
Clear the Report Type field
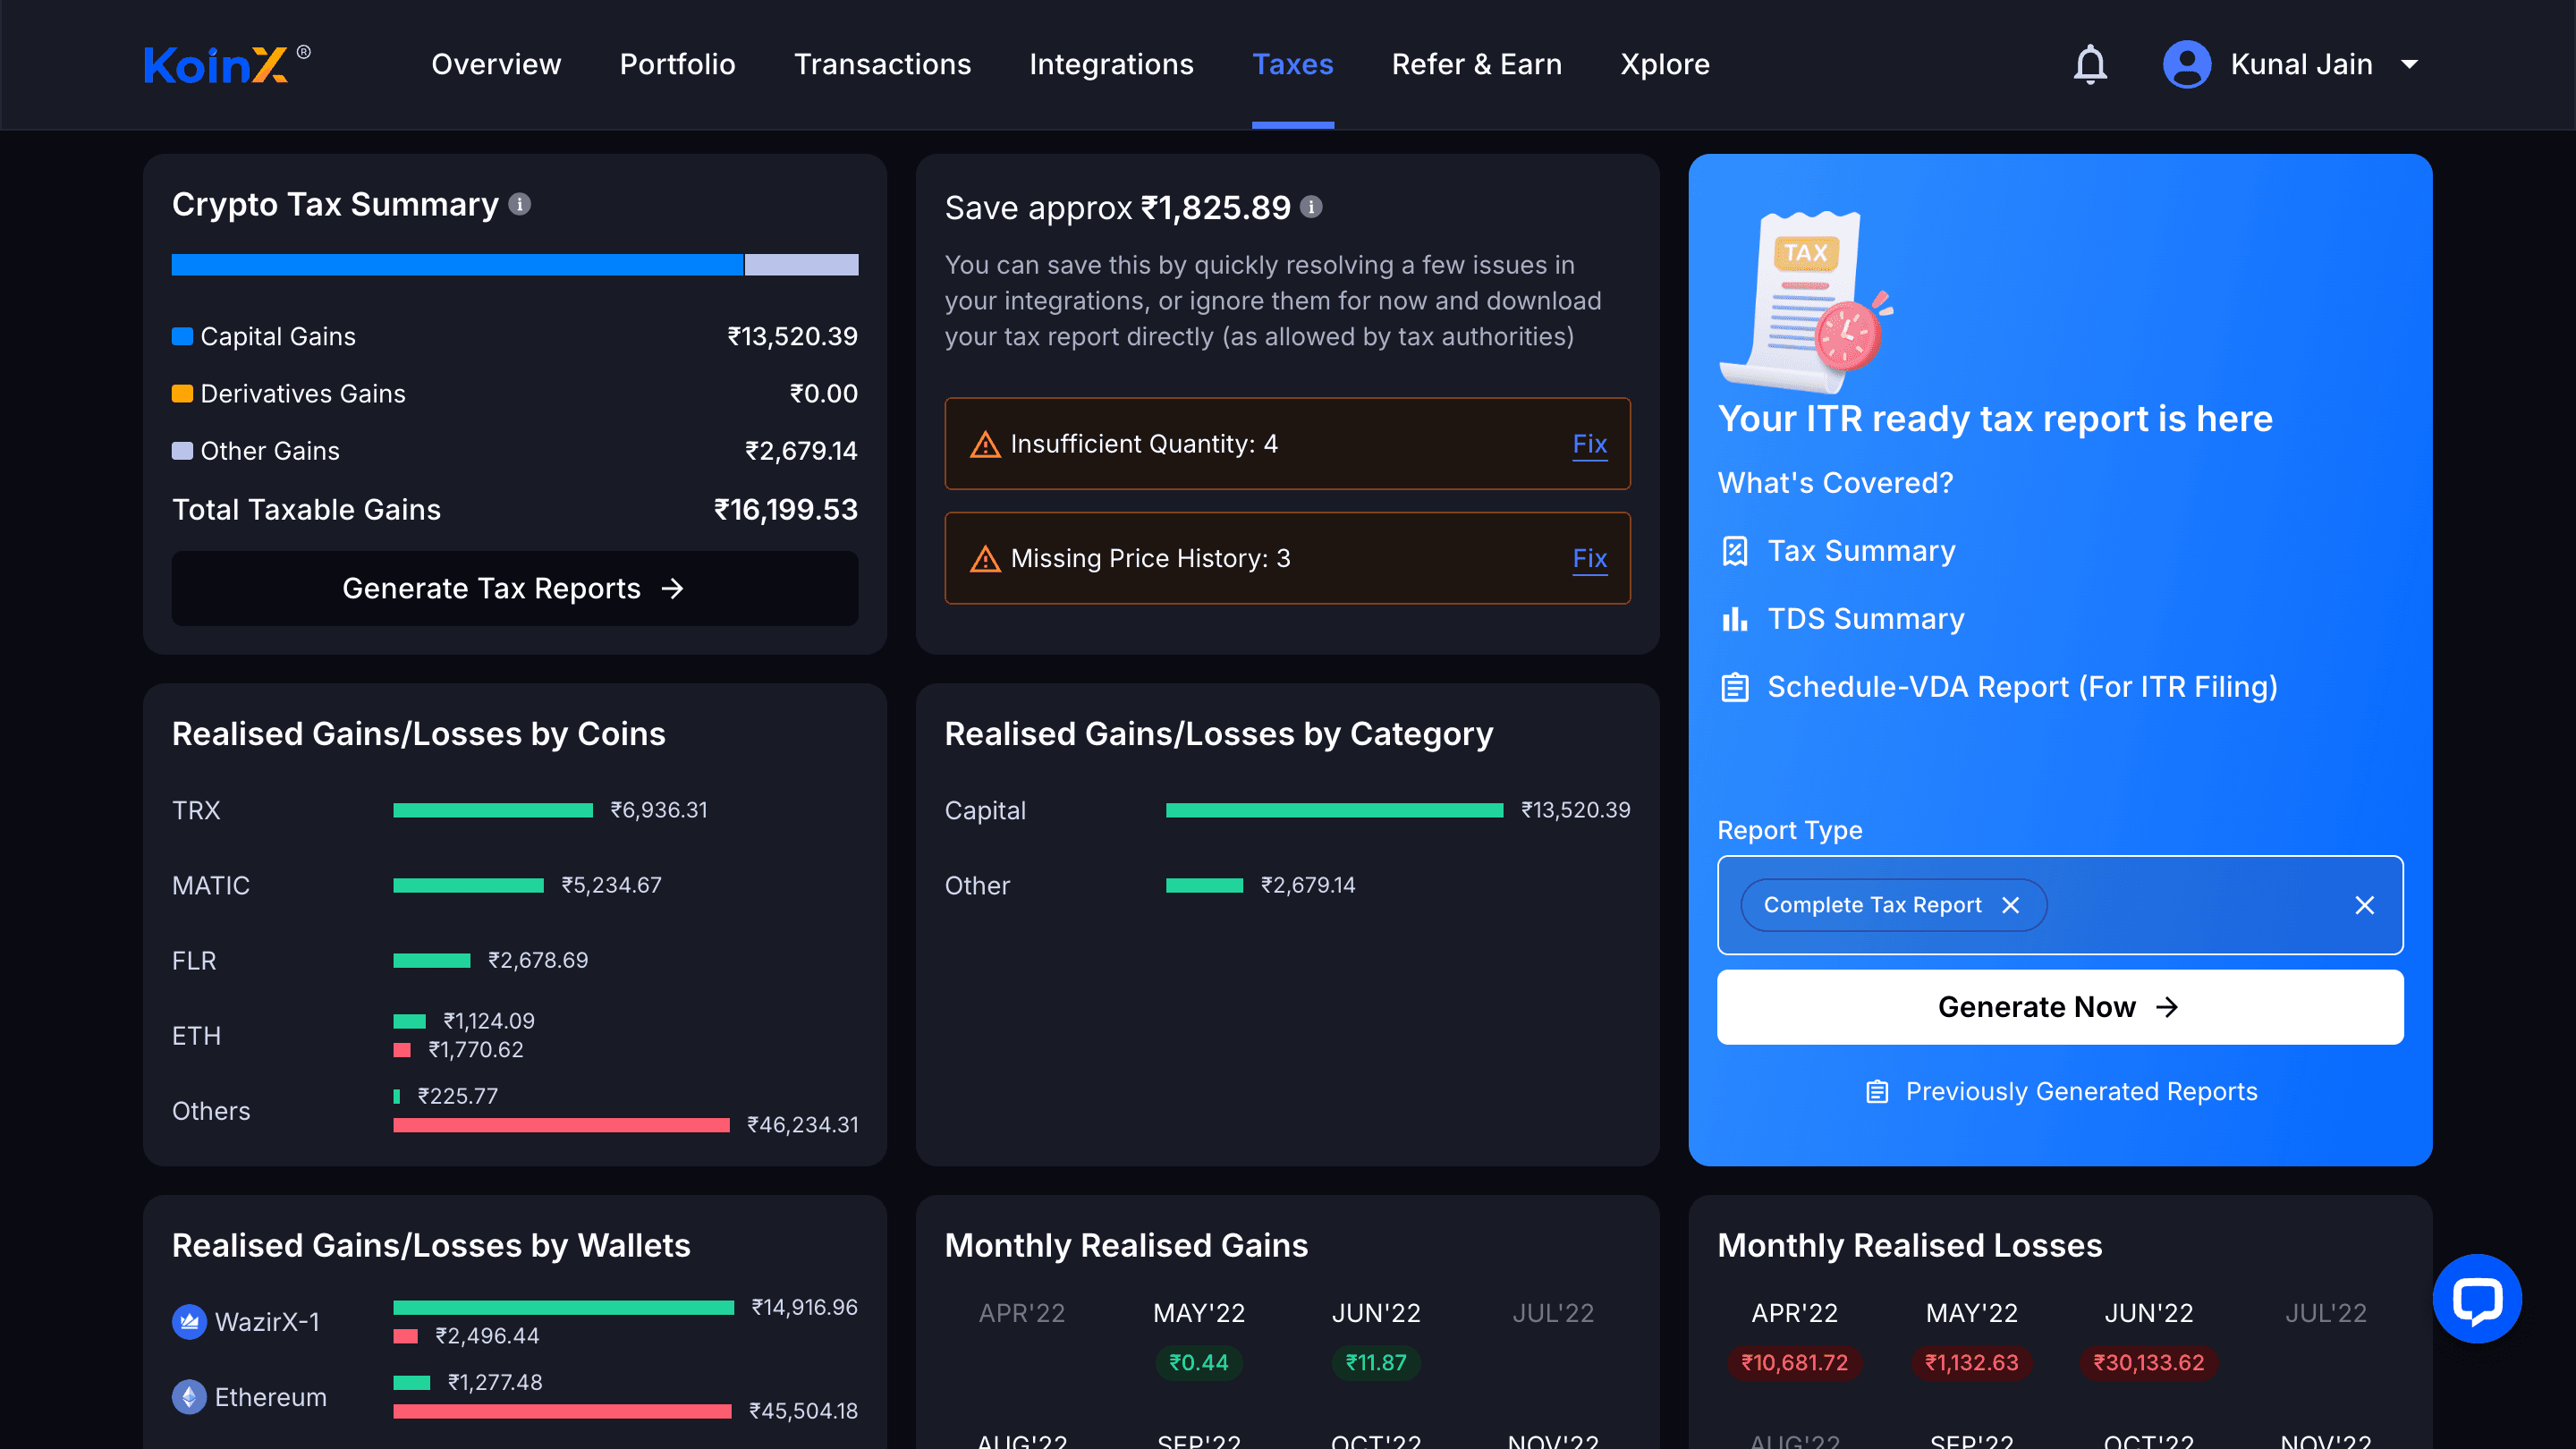tap(2364, 905)
